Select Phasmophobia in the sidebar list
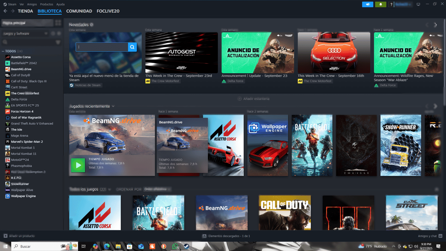This screenshot has width=446, height=251. tap(22, 166)
